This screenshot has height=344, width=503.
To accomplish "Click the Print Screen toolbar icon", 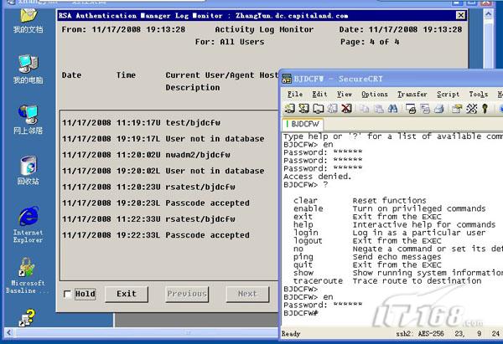I will coord(411,109).
